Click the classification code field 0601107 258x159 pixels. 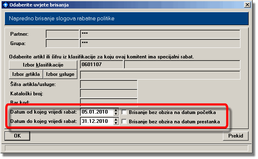[x=101, y=64]
